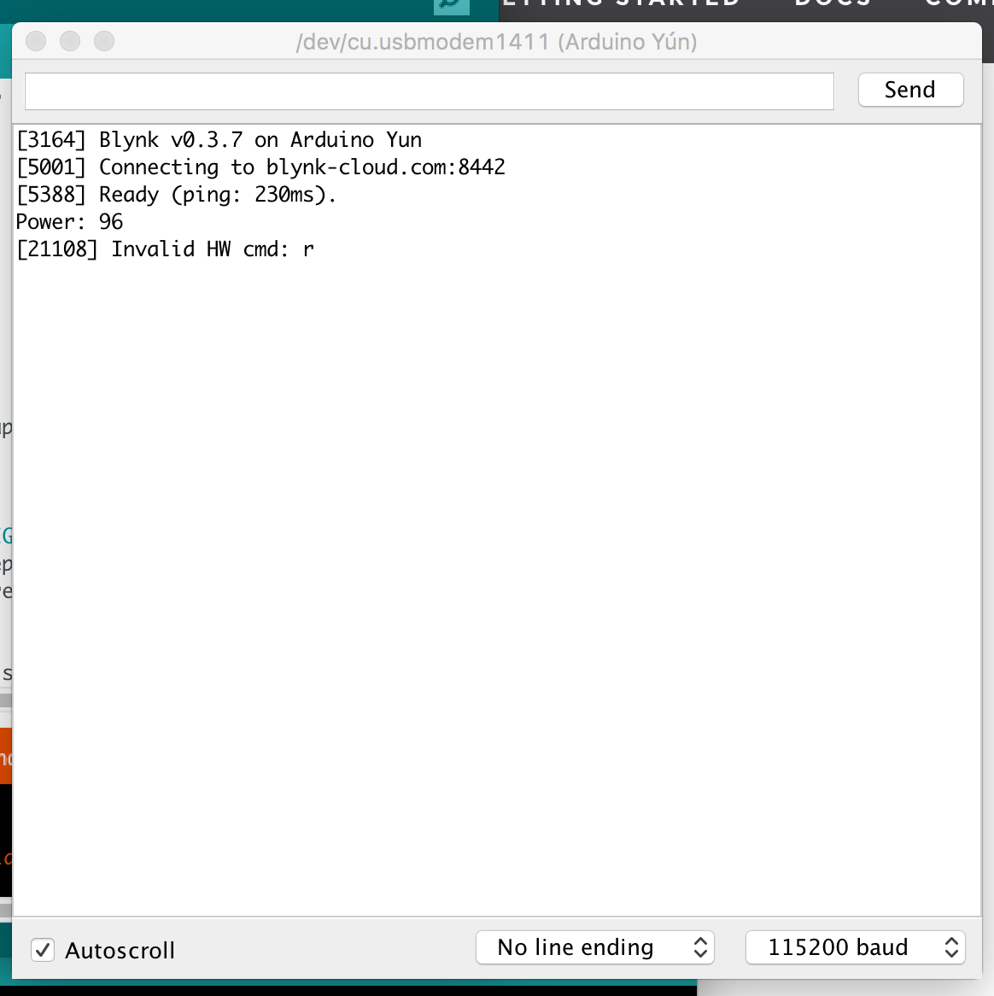Open the Getting Started menu item in background
Viewport: 994px width, 996px height.
[x=622, y=3]
